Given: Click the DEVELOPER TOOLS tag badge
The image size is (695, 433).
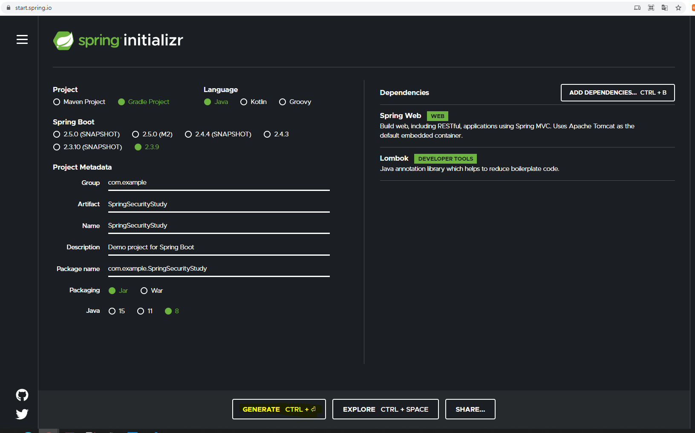Looking at the screenshot, I should coord(446,159).
